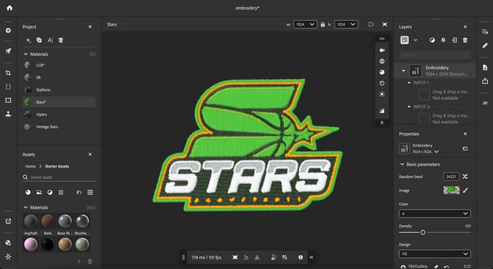This screenshot has width=493, height=269.
Task: Click the video camera icon in viewport toolbar
Action: coord(382,51)
